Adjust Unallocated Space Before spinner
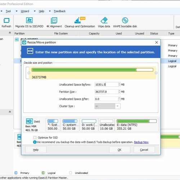The height and width of the screenshot is (180, 180). click(x=119, y=85)
